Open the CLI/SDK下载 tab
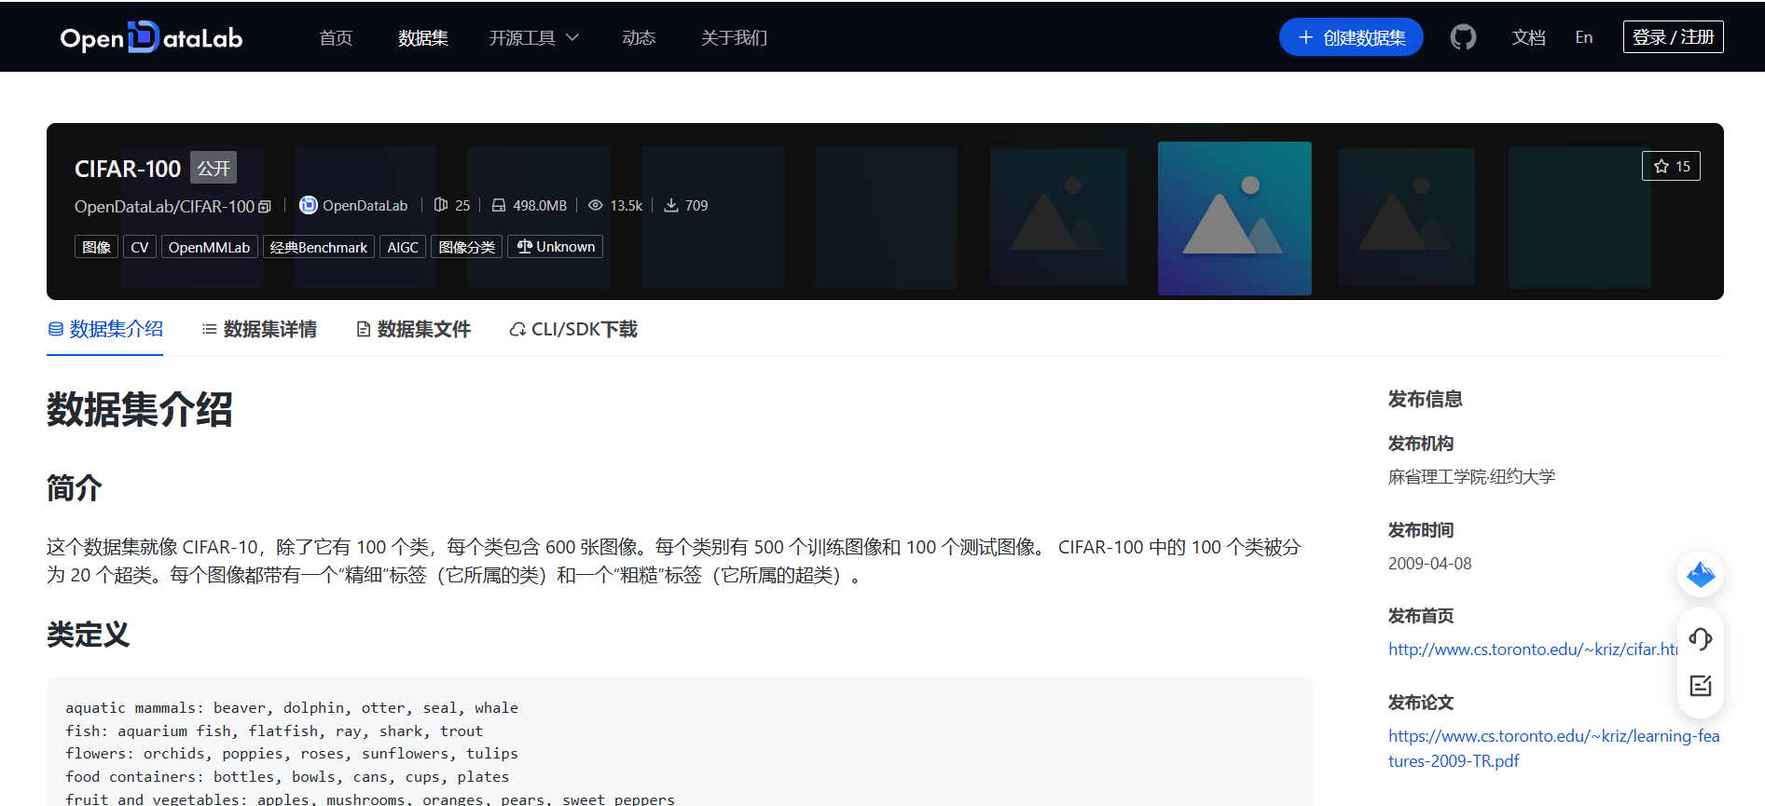The image size is (1765, 806). (x=573, y=329)
